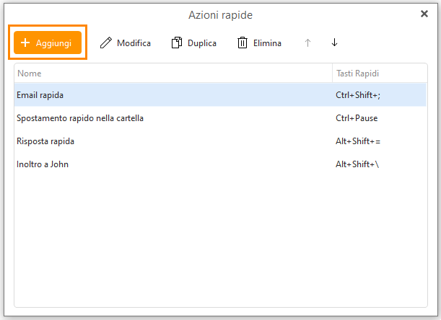Choose the Duplica toolbar label

[202, 43]
